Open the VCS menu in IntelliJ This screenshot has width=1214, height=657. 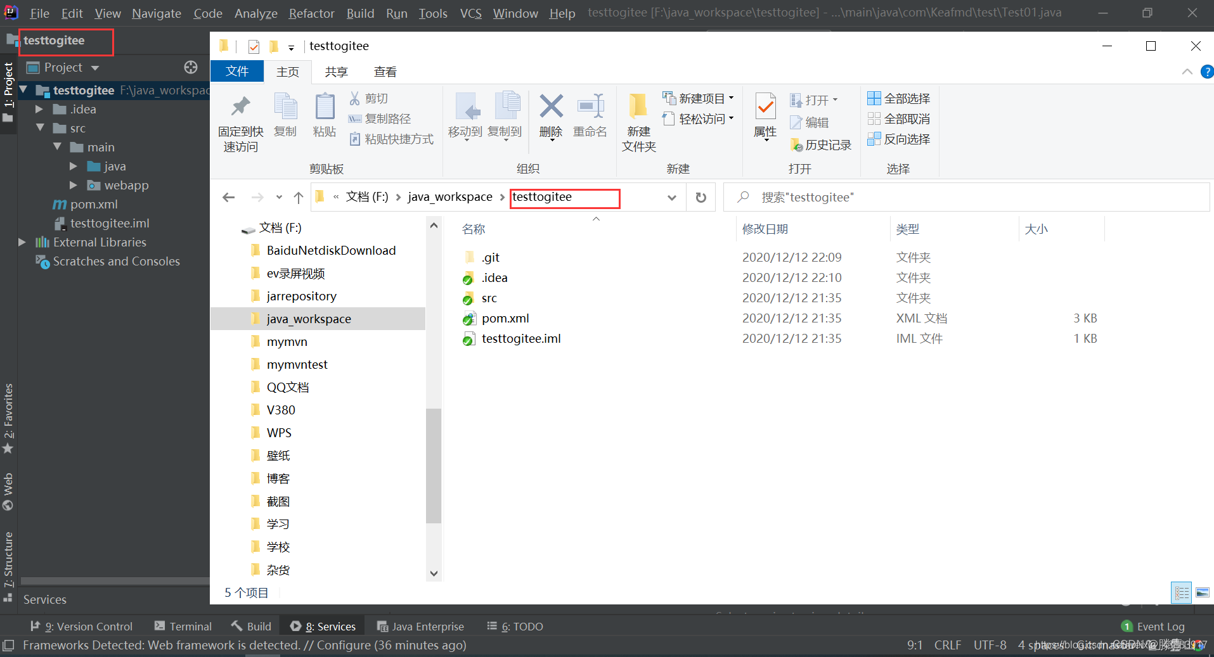470,13
